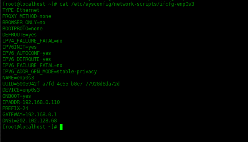The height and width of the screenshot is (142, 248).
Task: Click the BROWSER_ONLY=no line
Action: coord(24,23)
